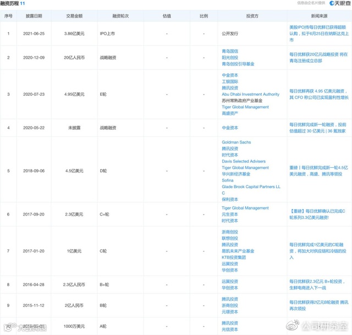
Task: Click the 比例 column header
Action: click(x=204, y=16)
